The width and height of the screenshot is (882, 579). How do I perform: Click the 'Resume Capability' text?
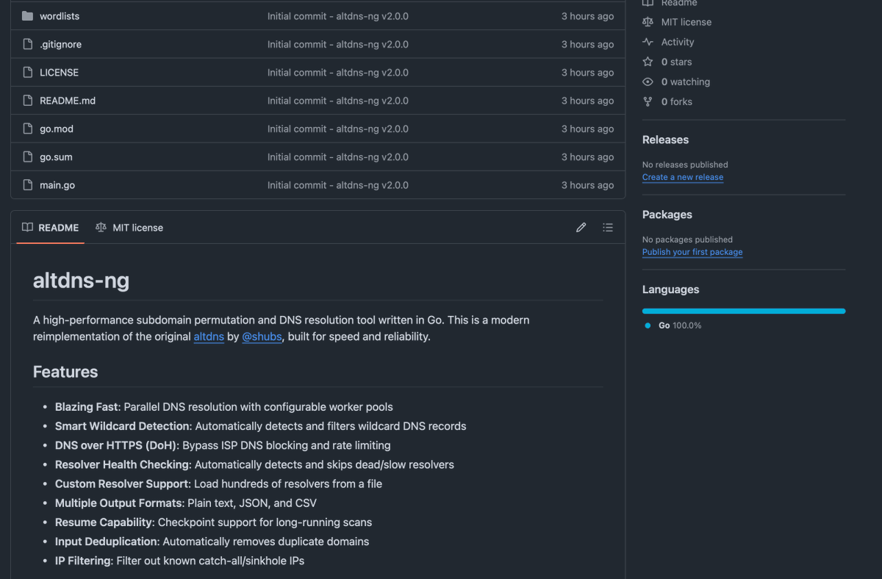click(x=104, y=522)
